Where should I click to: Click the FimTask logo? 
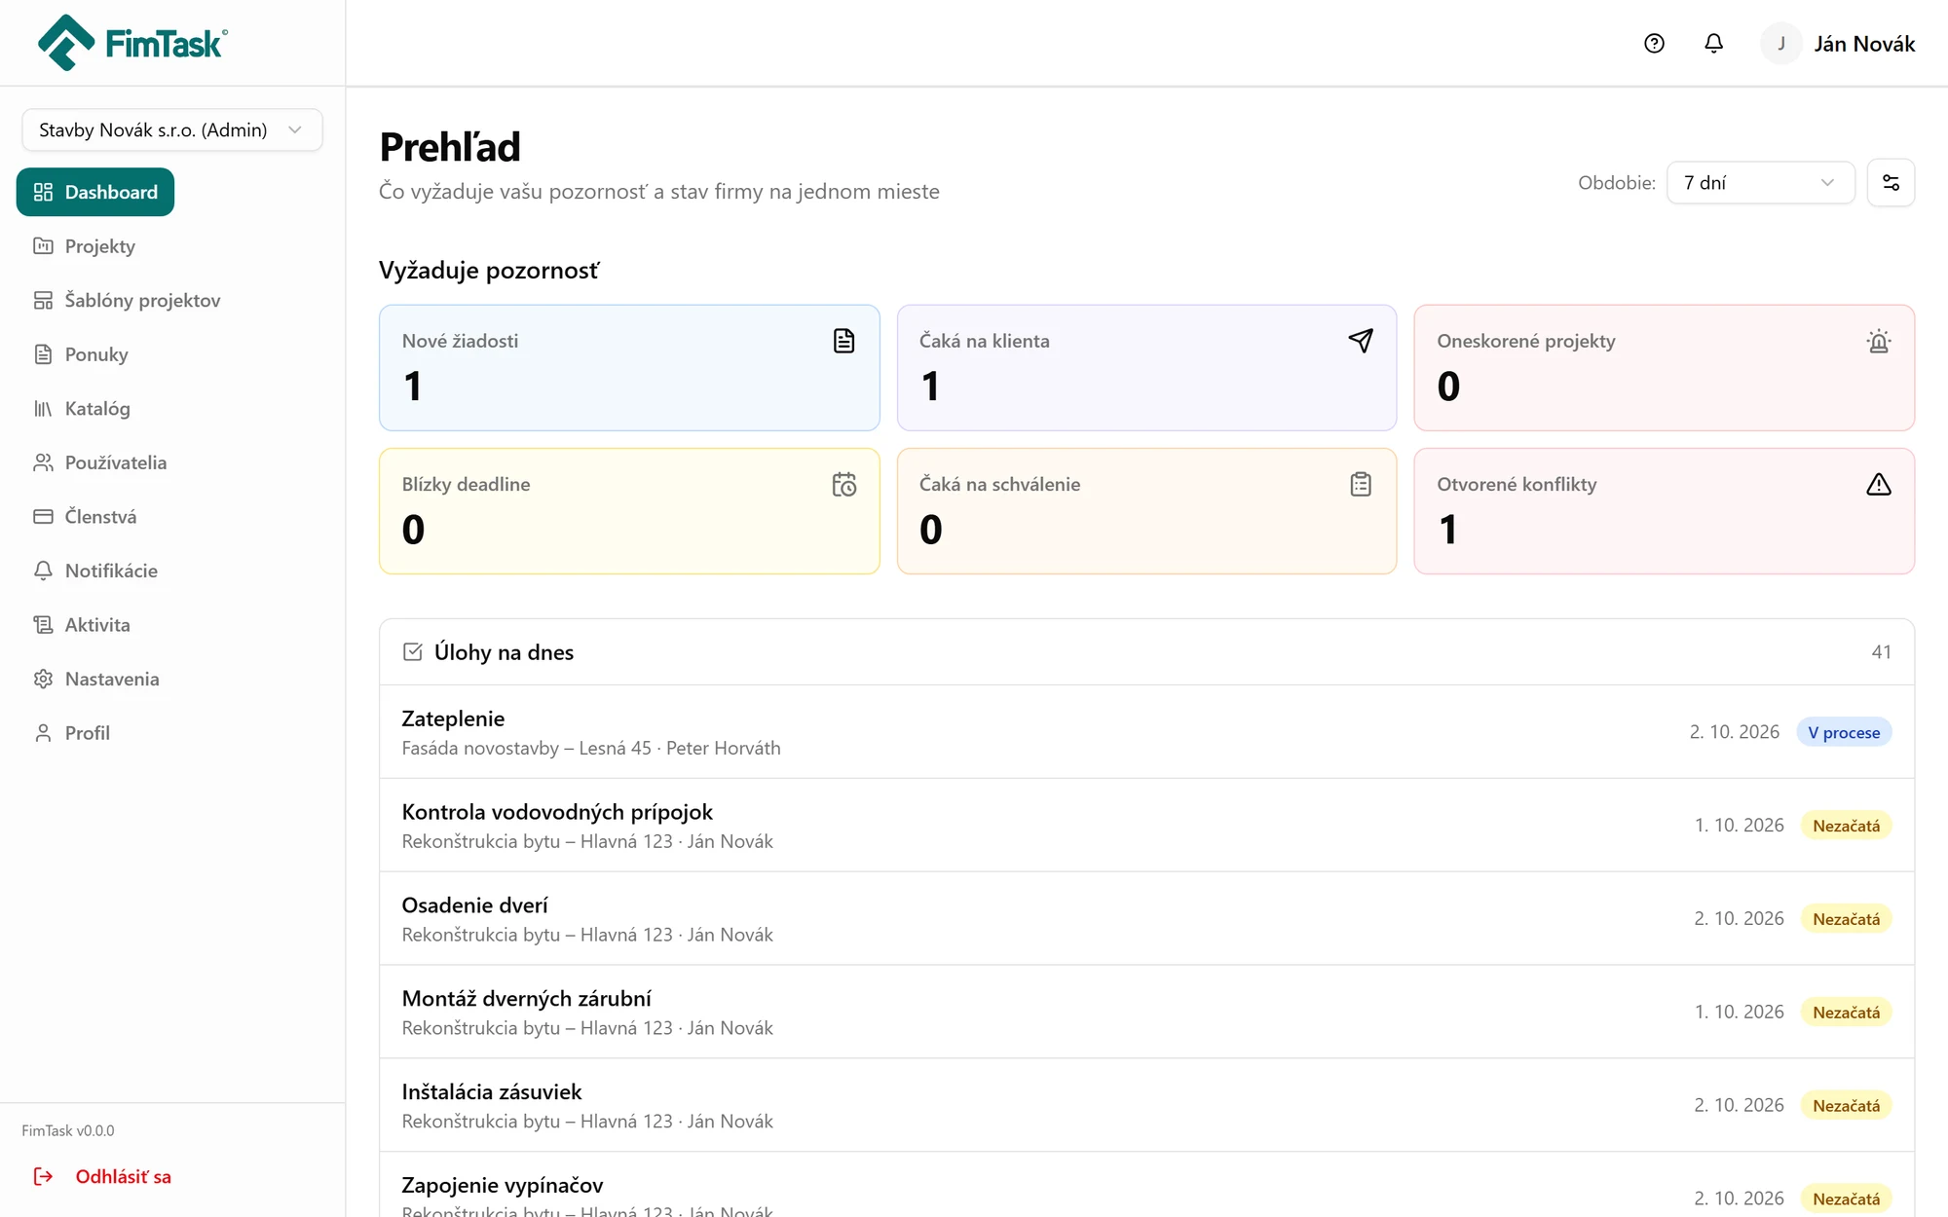click(x=132, y=43)
